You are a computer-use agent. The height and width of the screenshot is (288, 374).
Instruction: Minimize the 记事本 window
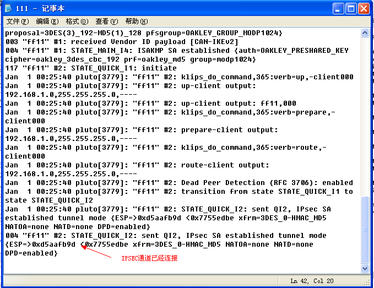pyautogui.click(x=337, y=9)
